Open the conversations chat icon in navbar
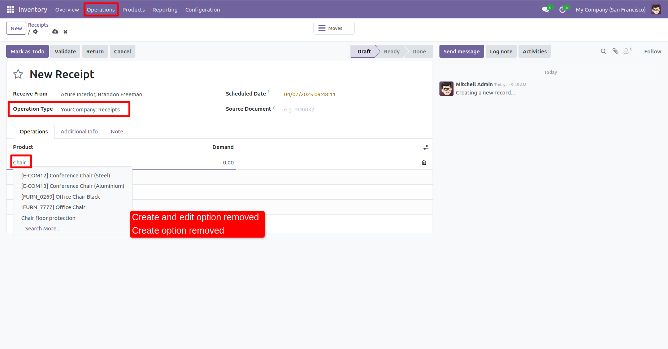Image resolution: width=668 pixels, height=349 pixels. click(545, 10)
